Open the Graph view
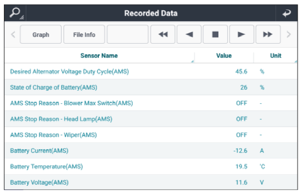This screenshot has height=194, width=302. pyautogui.click(x=41, y=35)
